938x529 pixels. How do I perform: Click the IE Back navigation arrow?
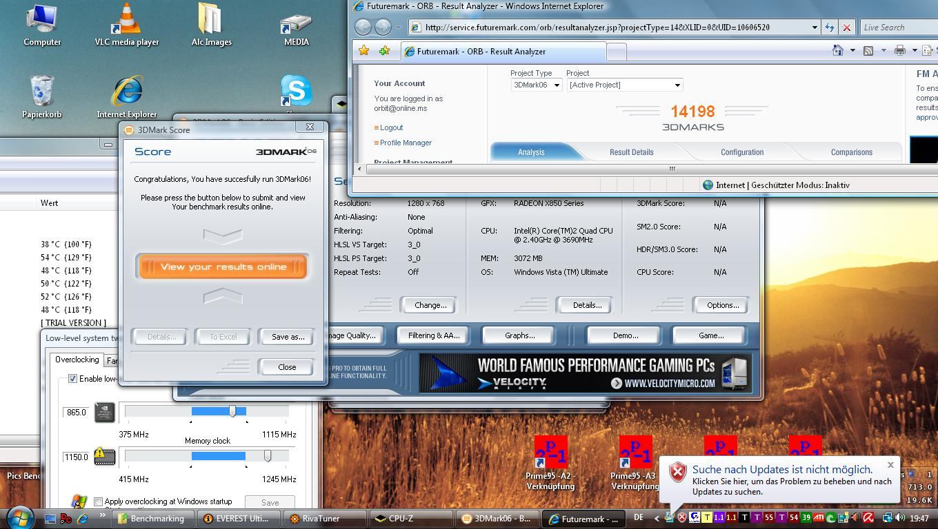[x=363, y=27]
